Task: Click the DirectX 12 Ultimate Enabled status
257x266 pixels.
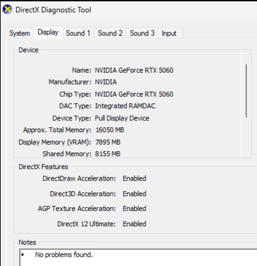Action: pos(134,224)
